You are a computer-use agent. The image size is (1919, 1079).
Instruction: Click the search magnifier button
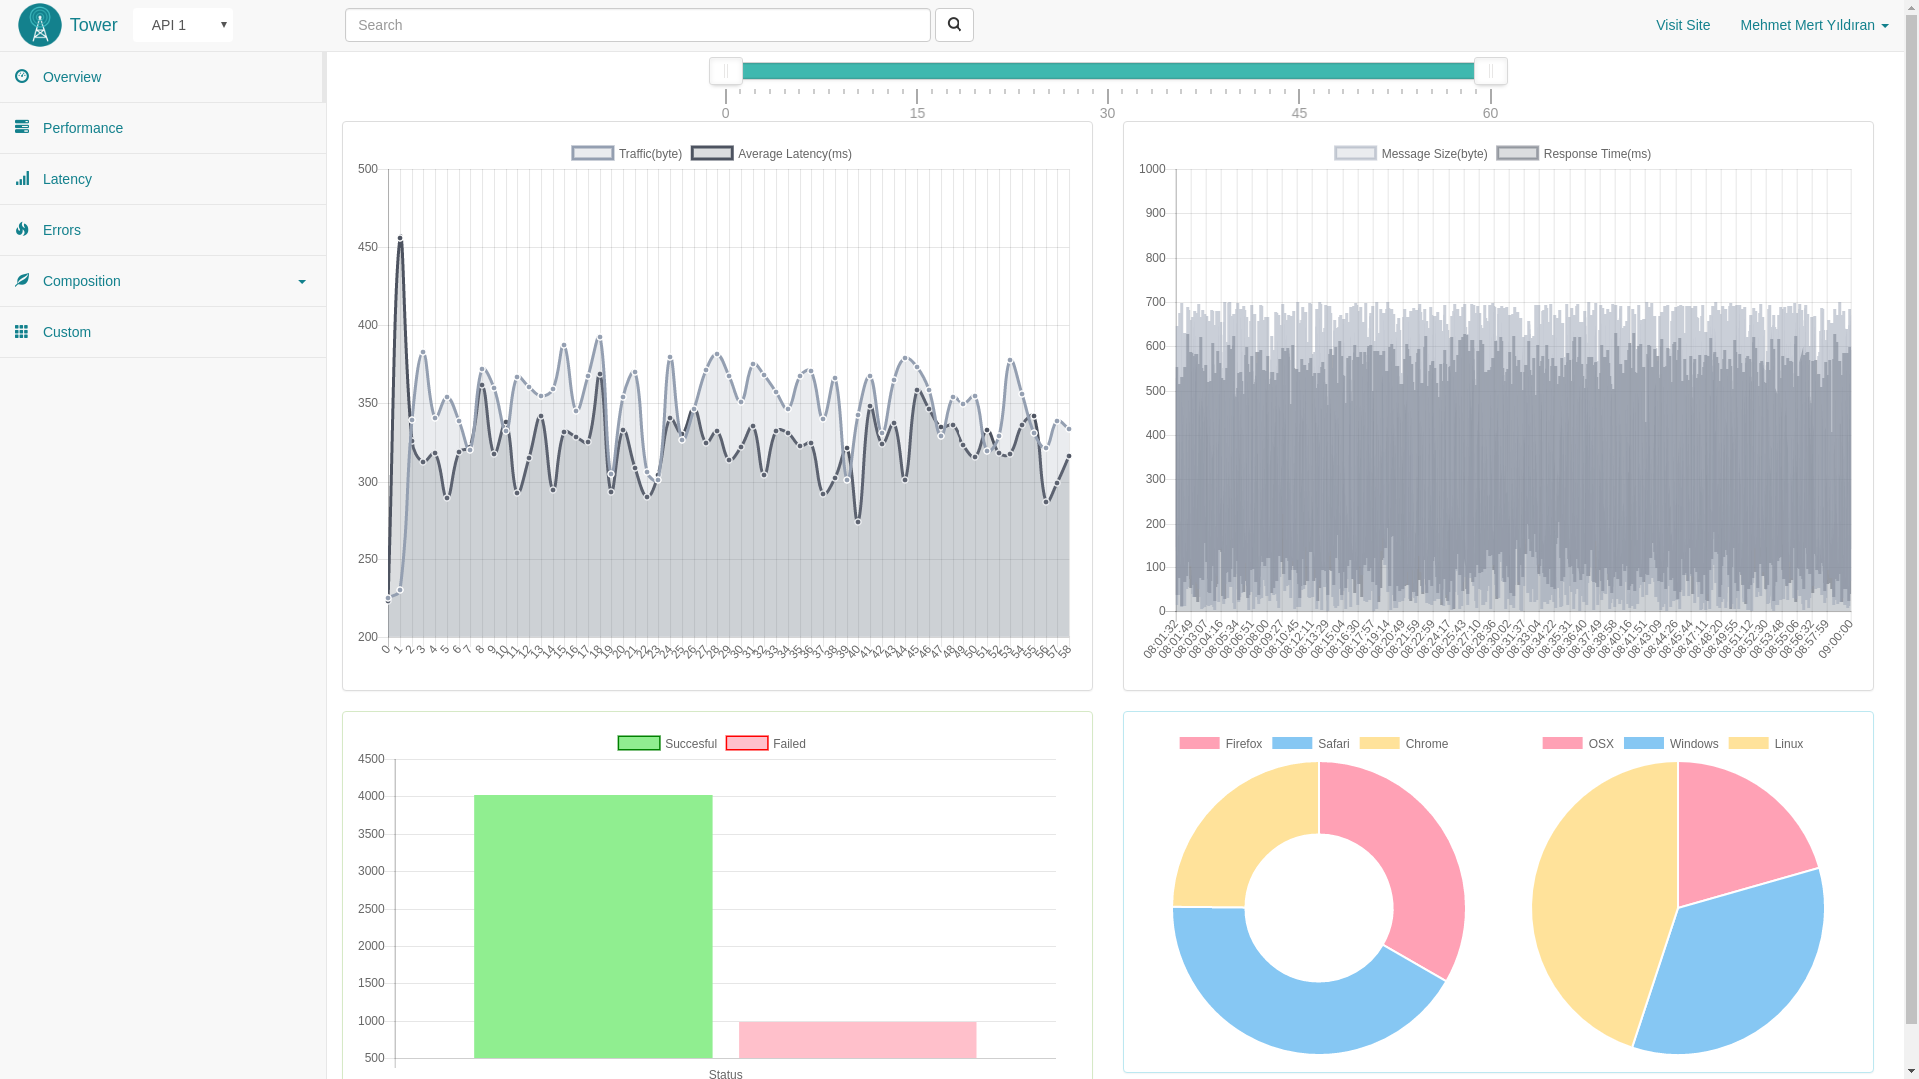point(955,25)
